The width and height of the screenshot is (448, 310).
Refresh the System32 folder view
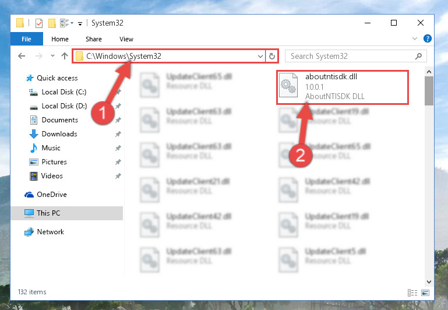pos(272,56)
